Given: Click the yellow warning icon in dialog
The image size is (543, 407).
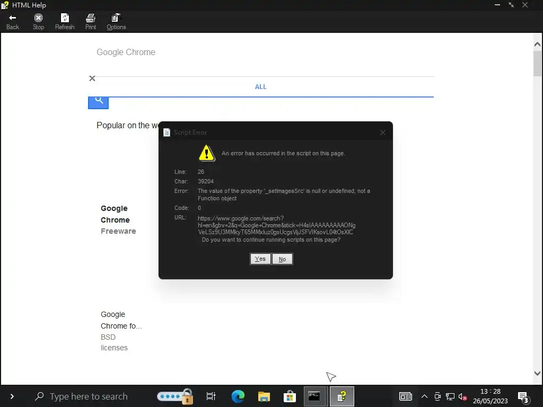Looking at the screenshot, I should tap(207, 153).
